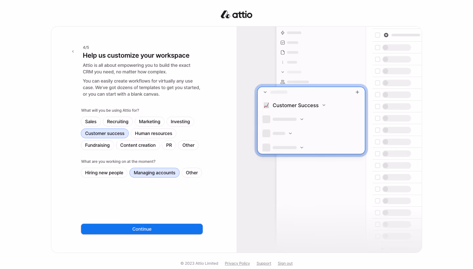Choose the Fundraising option
The width and height of the screenshot is (473, 269).
(x=97, y=145)
